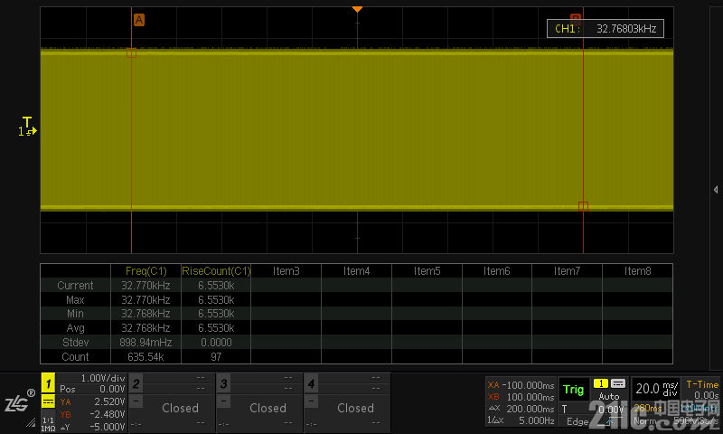The image size is (723, 434).
Task: Select the empty Item8 measurement slot
Action: coord(638,270)
